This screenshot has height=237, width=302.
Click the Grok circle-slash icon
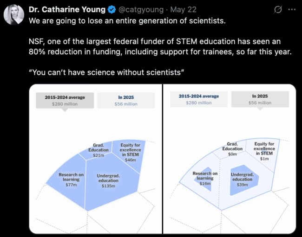click(x=278, y=9)
